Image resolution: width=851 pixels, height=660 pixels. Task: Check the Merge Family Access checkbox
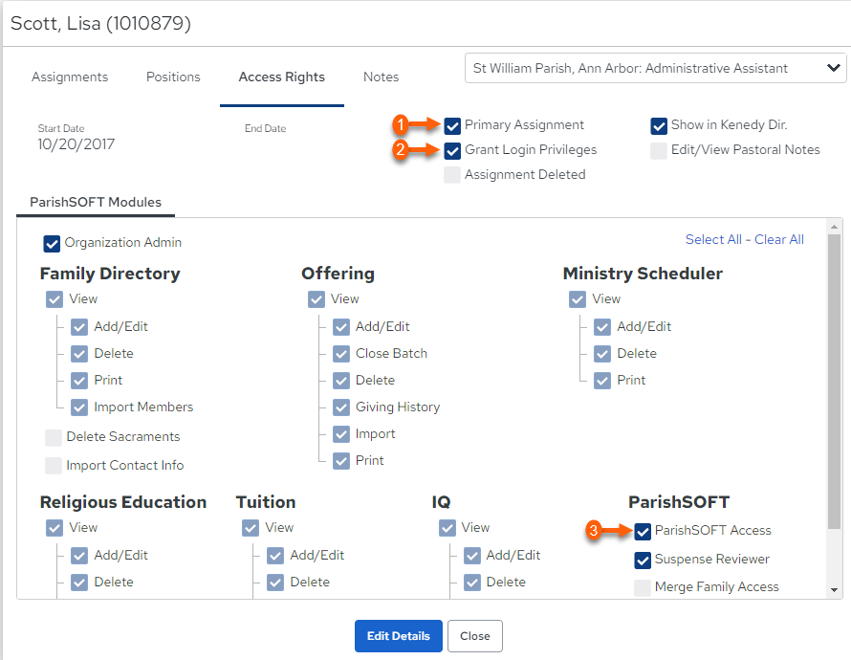click(x=643, y=588)
